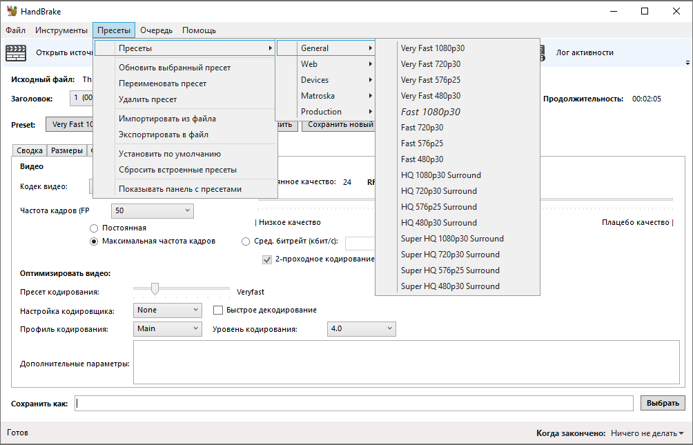Viewport: 693px width, 445px height.
Task: Select the HQ 1080p30 Surround preset
Action: coord(458,175)
